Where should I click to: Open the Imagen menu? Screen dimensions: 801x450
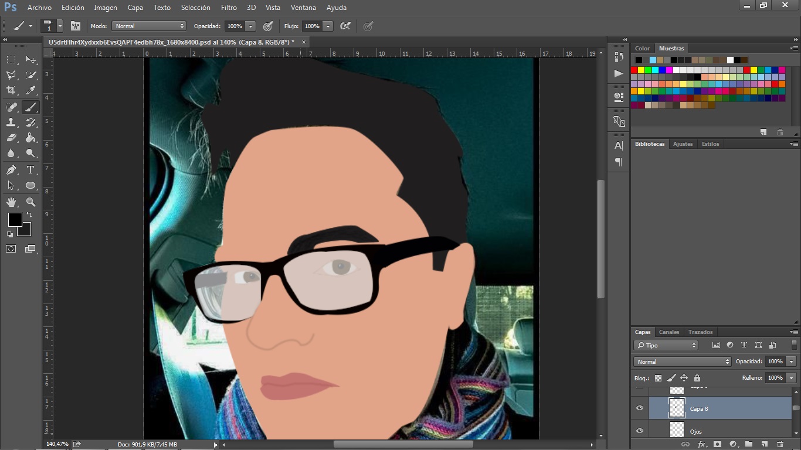(x=106, y=8)
